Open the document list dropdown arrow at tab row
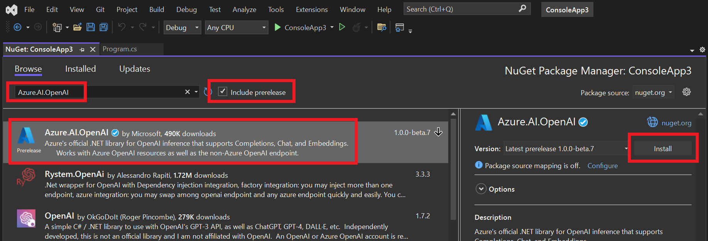This screenshot has width=708, height=241. (692, 50)
